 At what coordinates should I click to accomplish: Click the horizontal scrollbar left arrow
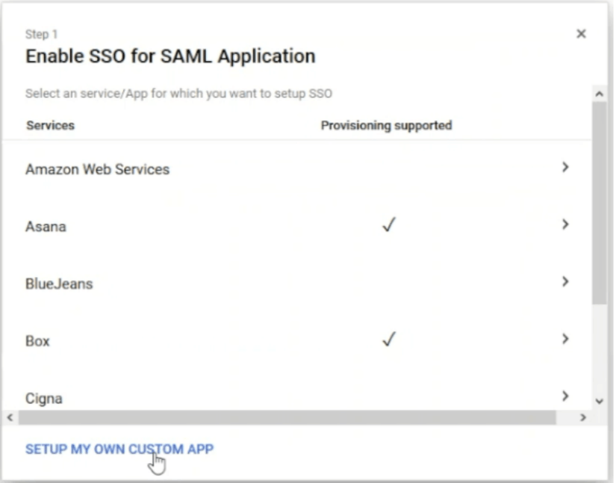point(10,417)
